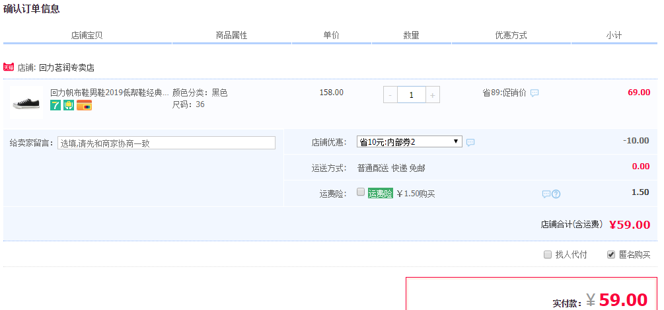The height and width of the screenshot is (310, 664).
Task: Click the message to seller input field
Action: tap(166, 143)
